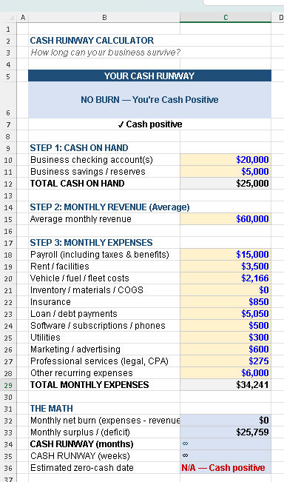Click Business savings value $5,000
This screenshot has height=482, width=284.
[x=226, y=172]
